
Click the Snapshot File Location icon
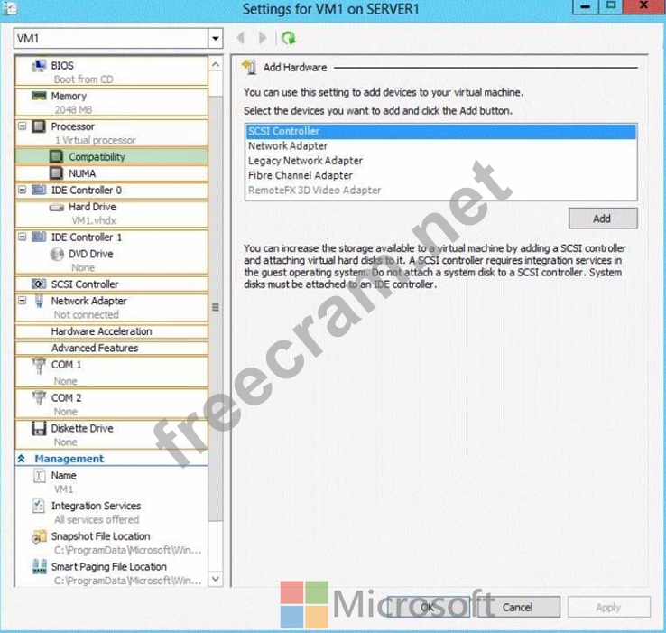tap(39, 536)
